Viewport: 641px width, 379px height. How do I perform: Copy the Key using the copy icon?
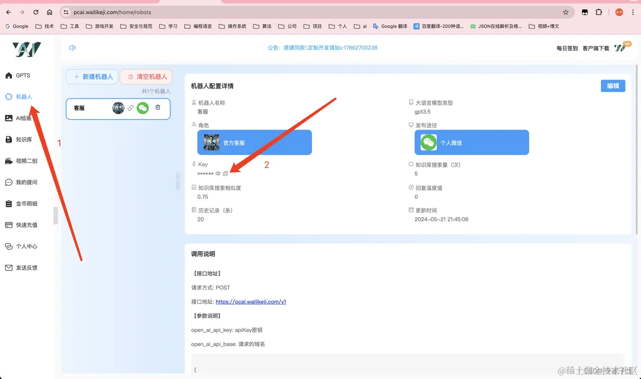point(225,173)
